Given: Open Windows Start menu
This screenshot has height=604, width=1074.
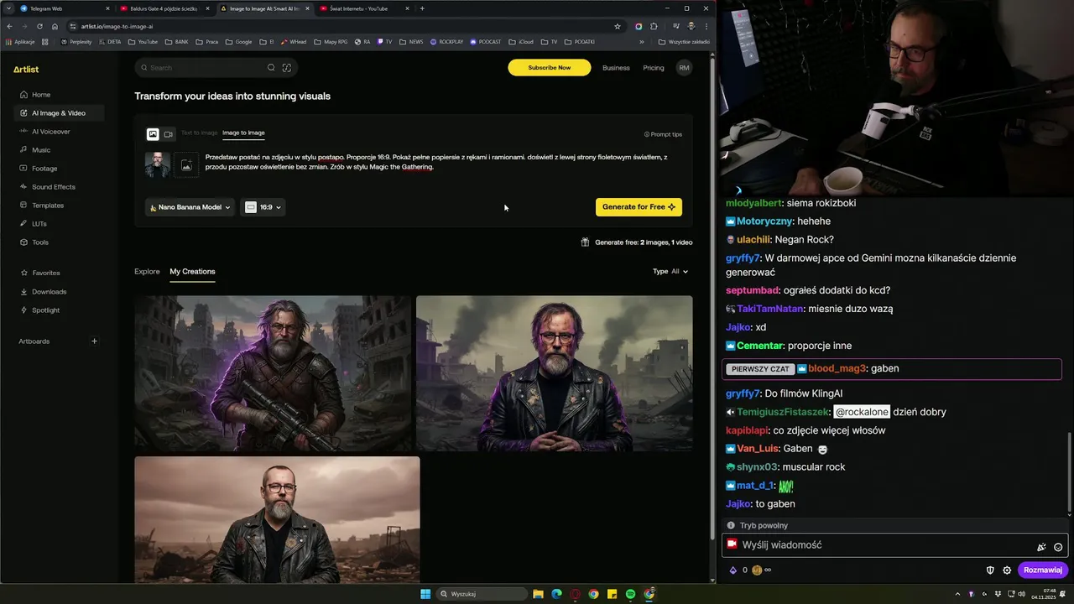Looking at the screenshot, I should (x=425, y=594).
